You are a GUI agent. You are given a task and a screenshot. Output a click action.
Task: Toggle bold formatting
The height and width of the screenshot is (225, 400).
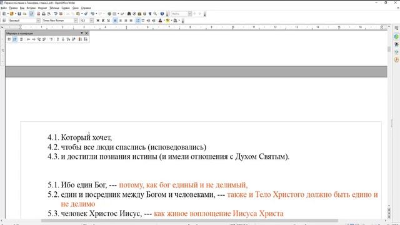click(x=98, y=21)
